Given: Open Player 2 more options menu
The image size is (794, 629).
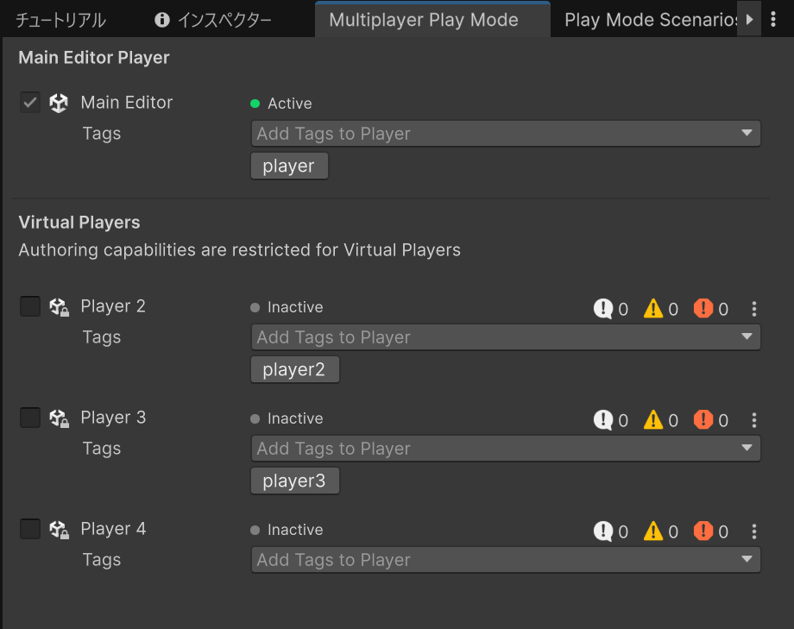Looking at the screenshot, I should pos(754,309).
